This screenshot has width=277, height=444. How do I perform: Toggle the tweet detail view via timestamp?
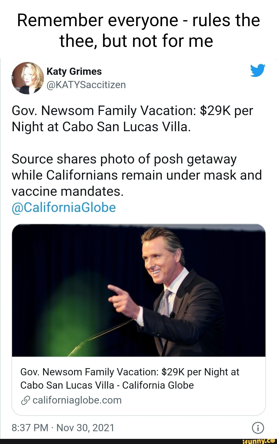tap(62, 427)
